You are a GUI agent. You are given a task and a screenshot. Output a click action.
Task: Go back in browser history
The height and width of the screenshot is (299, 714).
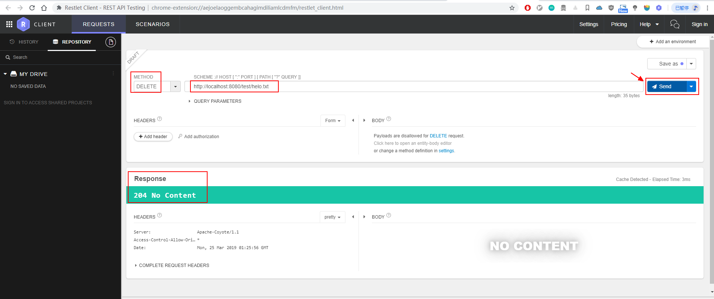8,8
